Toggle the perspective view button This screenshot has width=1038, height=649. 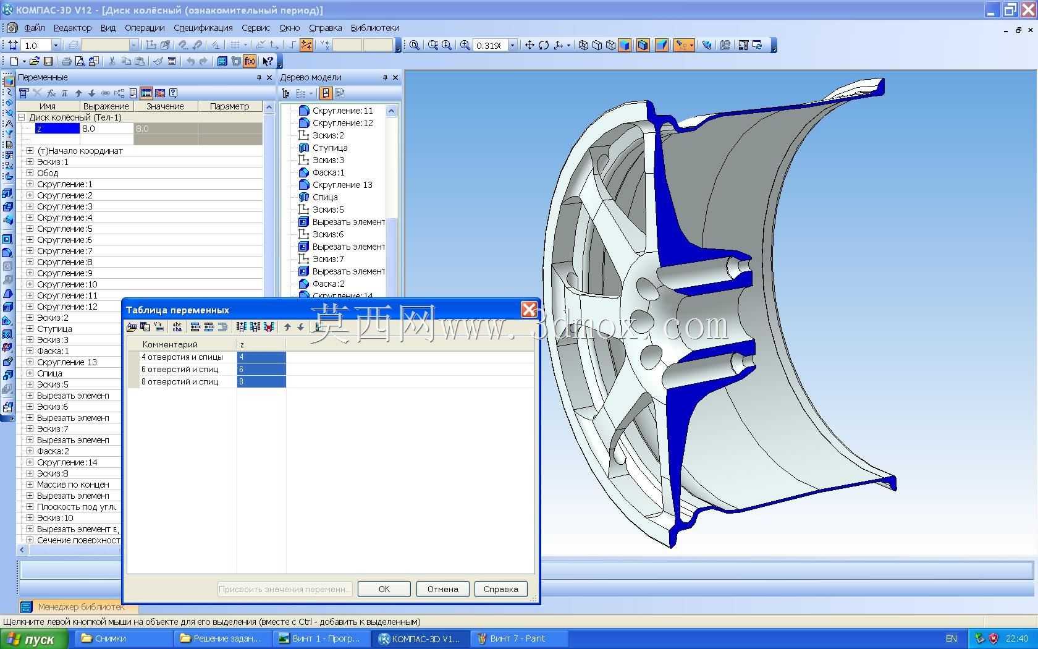pyautogui.click(x=662, y=45)
